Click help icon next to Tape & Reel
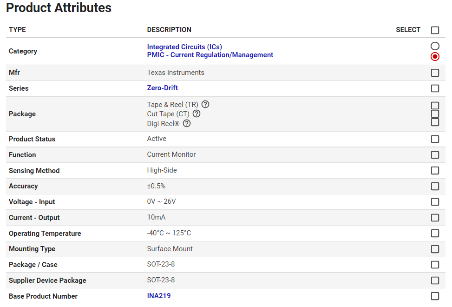 205,105
